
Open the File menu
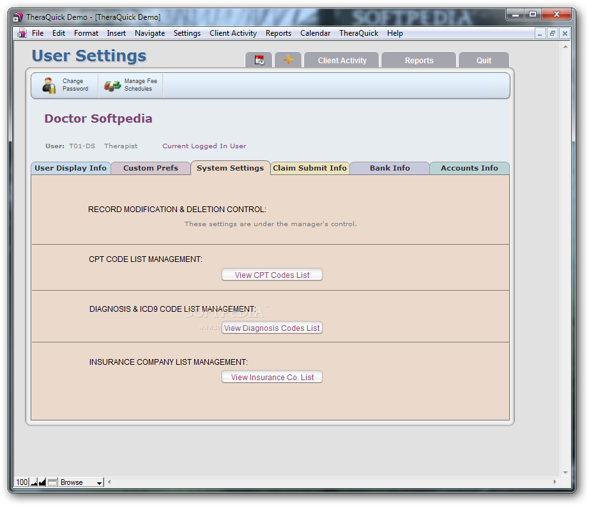(38, 33)
